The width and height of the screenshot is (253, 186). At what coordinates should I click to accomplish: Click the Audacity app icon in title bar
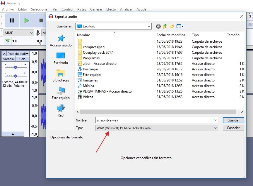coord(3,3)
